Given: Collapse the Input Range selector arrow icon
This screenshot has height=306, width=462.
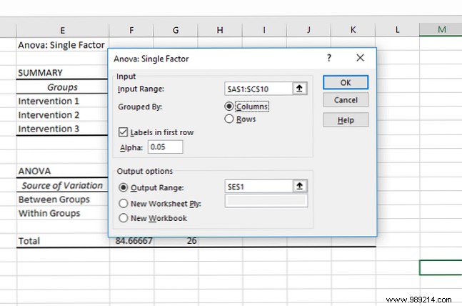Looking at the screenshot, I should point(299,89).
